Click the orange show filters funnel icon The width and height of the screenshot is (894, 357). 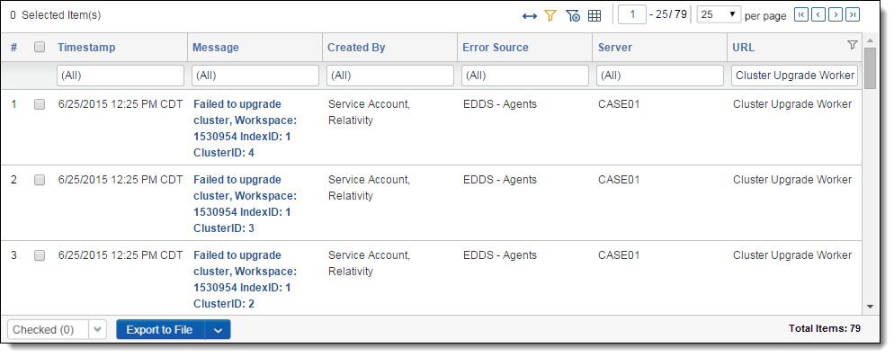pyautogui.click(x=550, y=16)
